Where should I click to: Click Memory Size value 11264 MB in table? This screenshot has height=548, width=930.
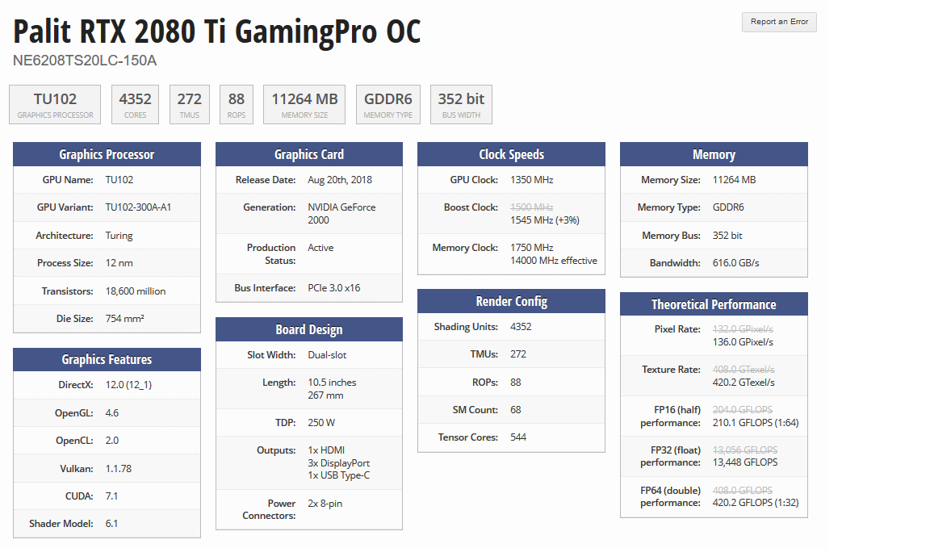735,180
